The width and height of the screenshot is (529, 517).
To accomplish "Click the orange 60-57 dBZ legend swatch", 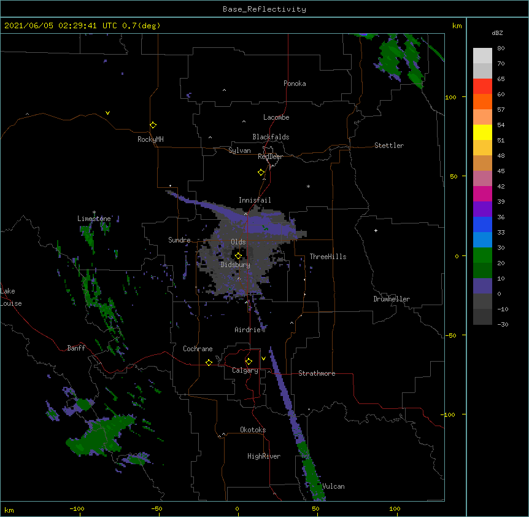I will coord(482,101).
